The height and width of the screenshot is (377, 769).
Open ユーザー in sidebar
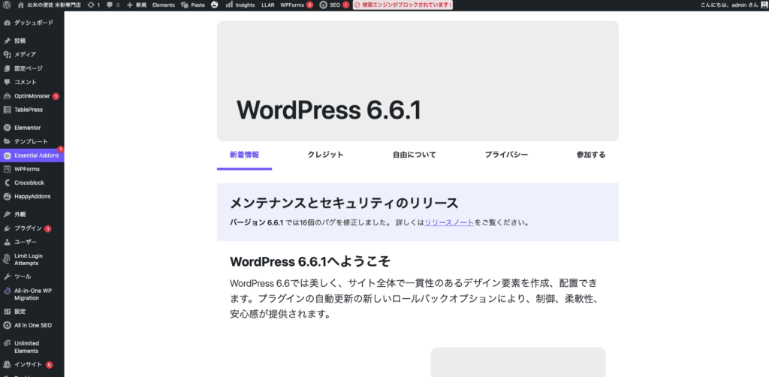[32, 242]
